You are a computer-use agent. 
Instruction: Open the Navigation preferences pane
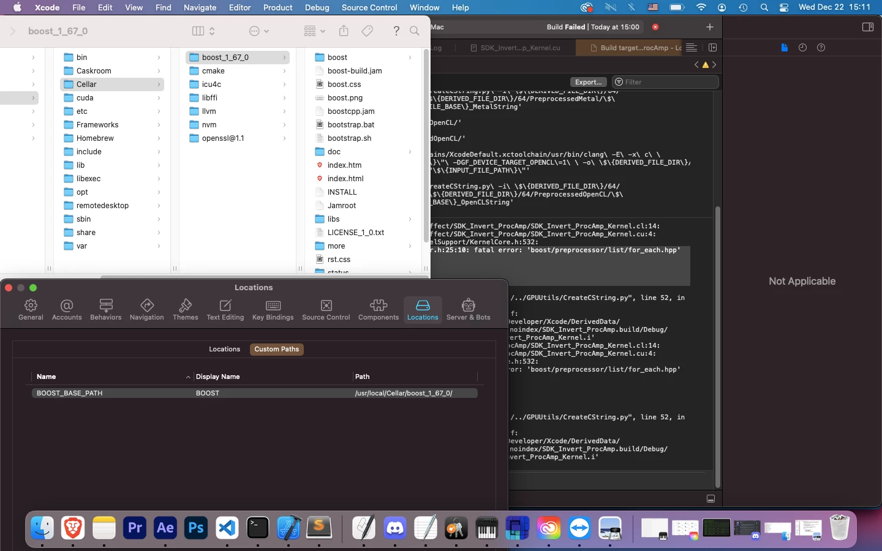pos(147,310)
